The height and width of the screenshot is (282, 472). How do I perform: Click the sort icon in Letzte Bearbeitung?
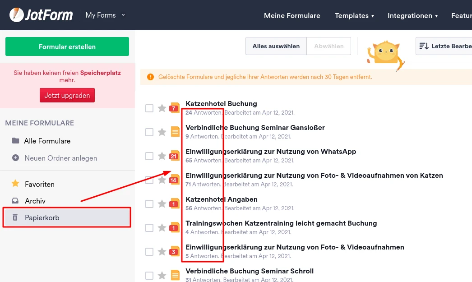(x=424, y=46)
